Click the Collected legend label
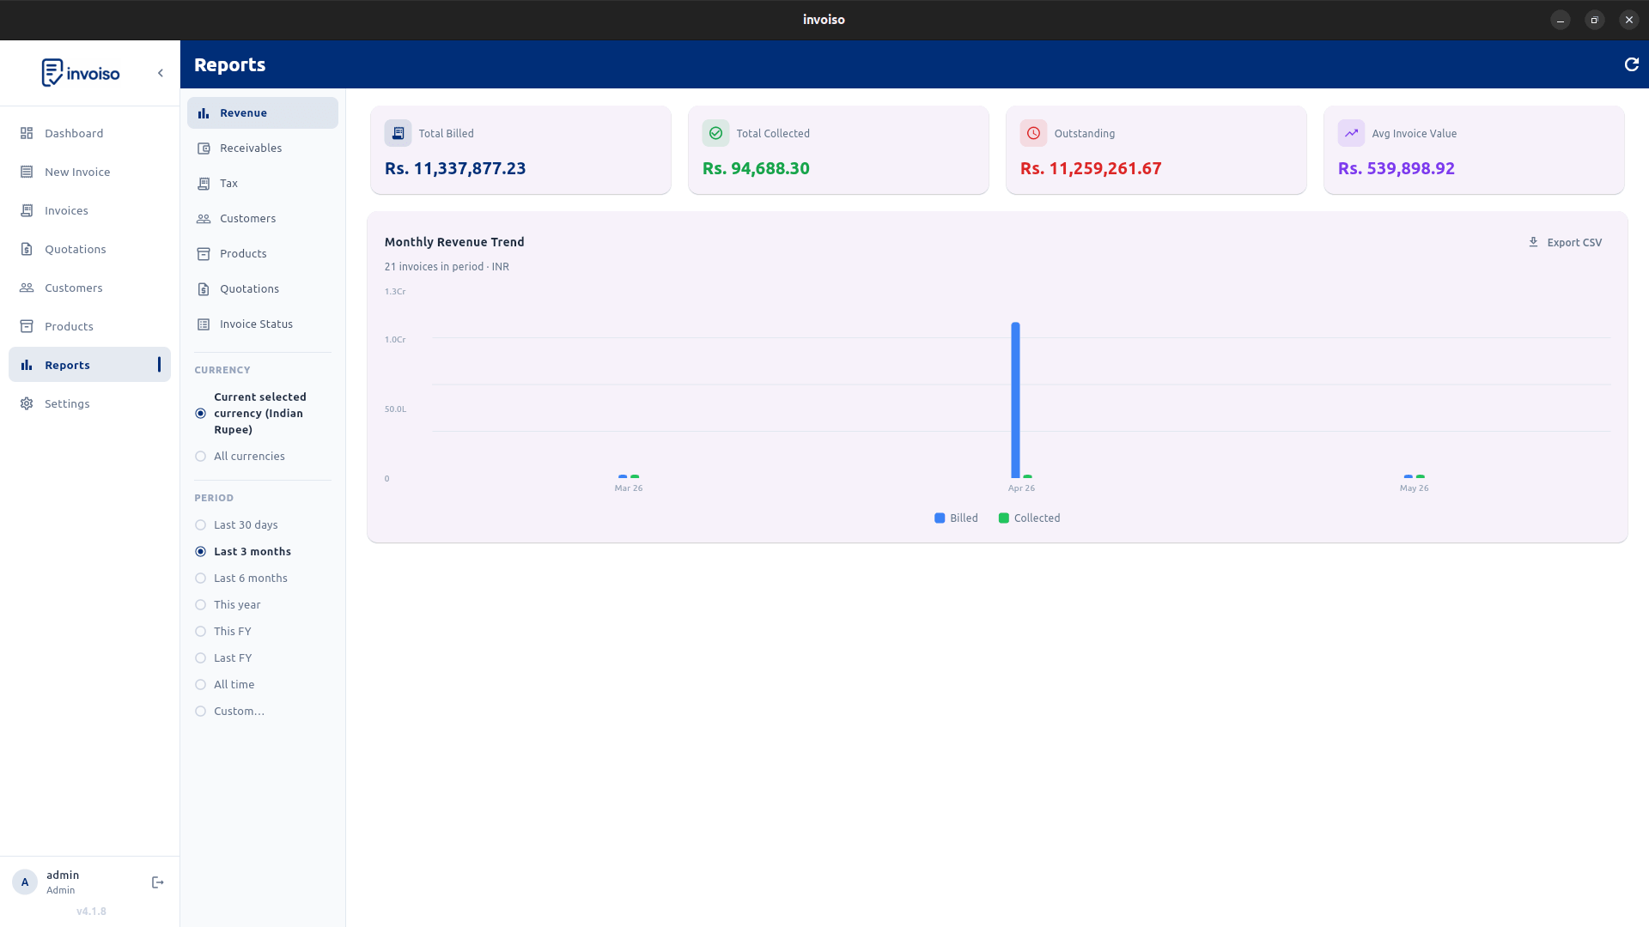 point(1037,518)
